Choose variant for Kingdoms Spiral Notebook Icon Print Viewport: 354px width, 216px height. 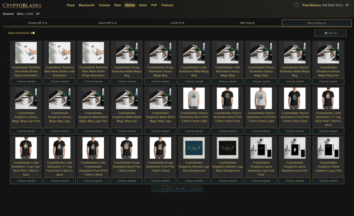pos(295,181)
